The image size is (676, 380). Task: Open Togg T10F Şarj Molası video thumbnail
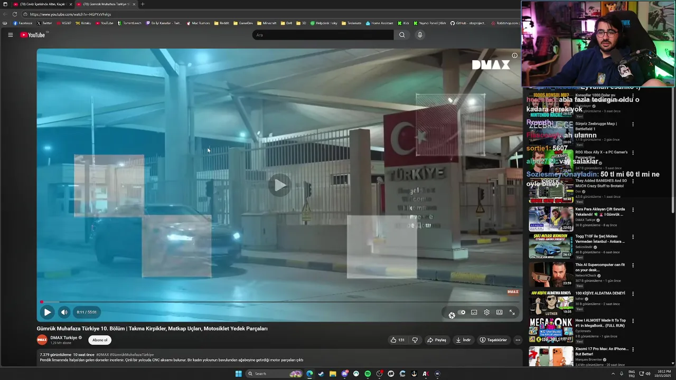pos(551,246)
